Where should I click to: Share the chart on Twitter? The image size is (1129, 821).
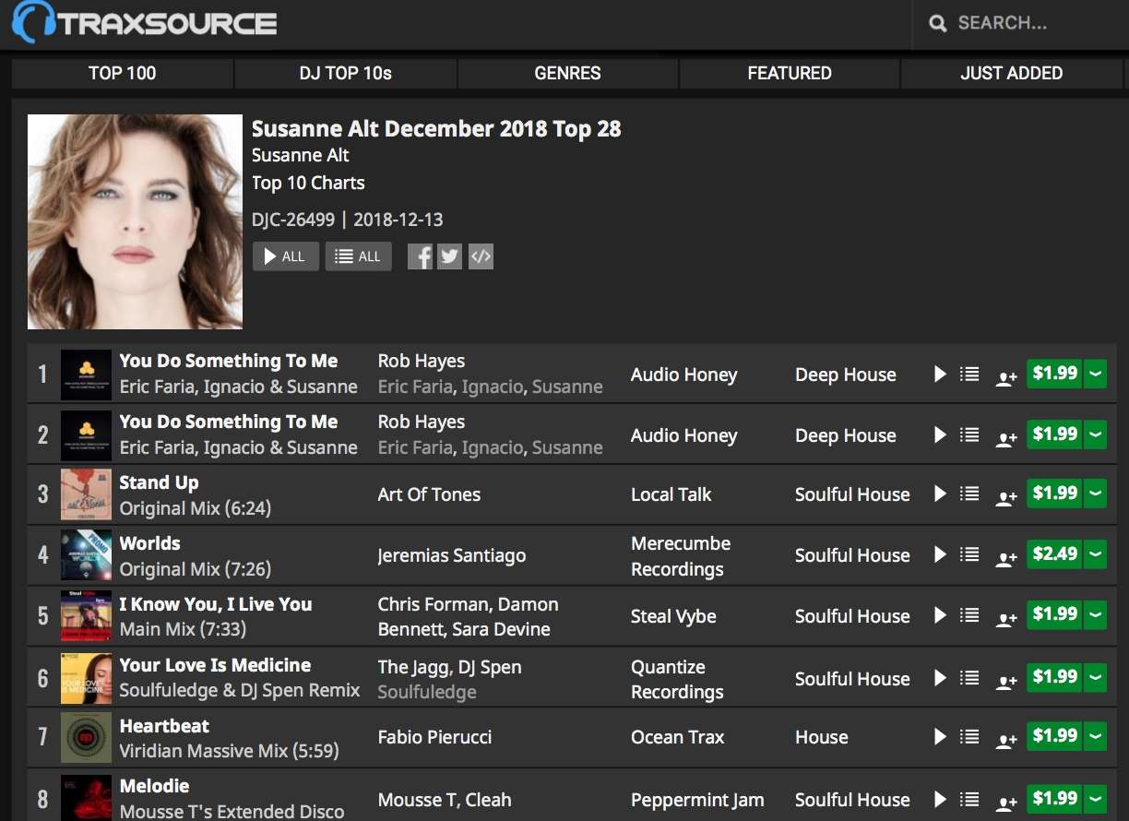click(x=450, y=256)
